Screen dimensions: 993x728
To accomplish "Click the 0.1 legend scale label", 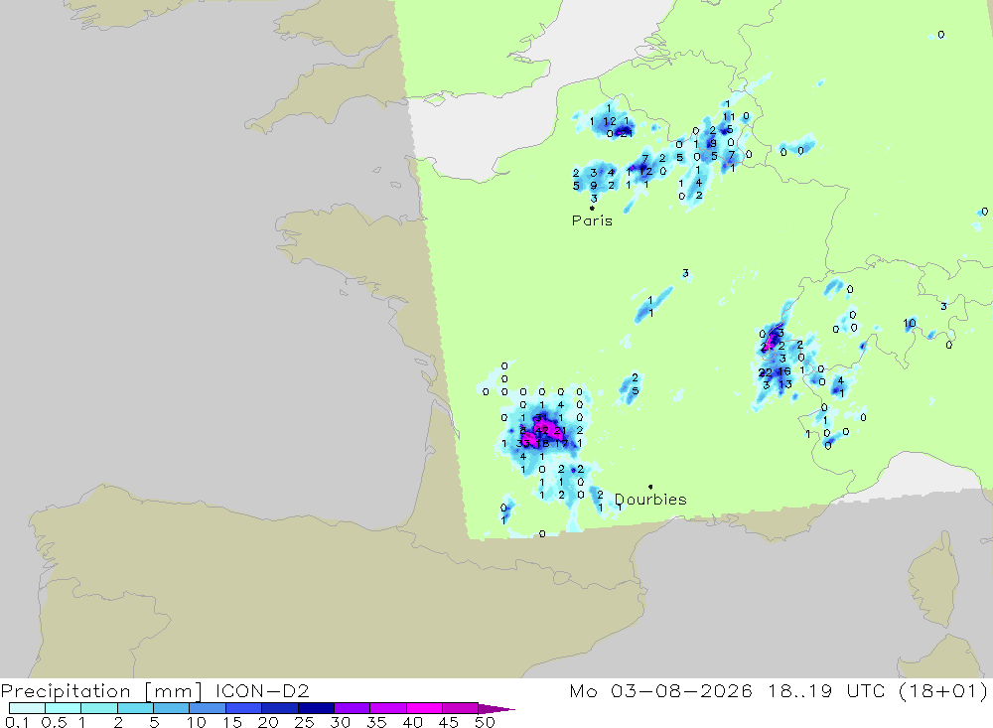I will click(17, 722).
